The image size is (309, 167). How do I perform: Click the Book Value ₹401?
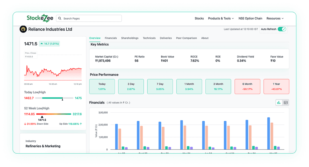pos(164,61)
